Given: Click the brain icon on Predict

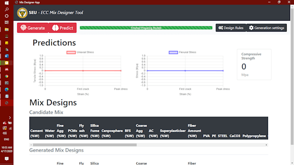Looking at the screenshot, I should pyautogui.click(x=55, y=28).
